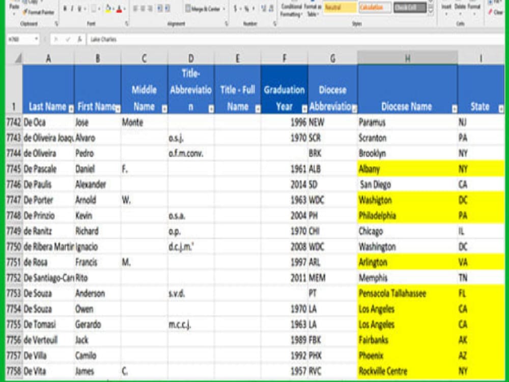This screenshot has height=382, width=509.
Task: Click the cell containing Albany
Action: click(x=407, y=169)
